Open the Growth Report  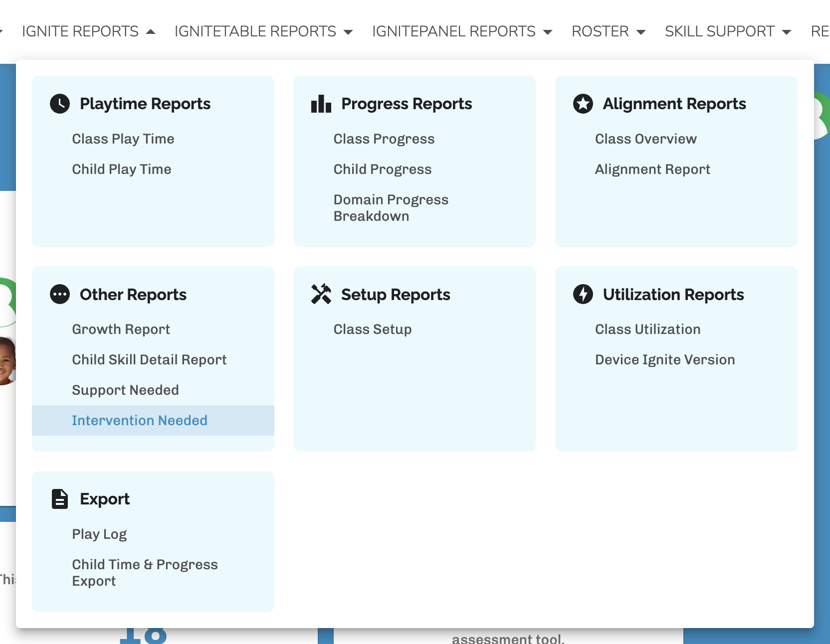pyautogui.click(x=121, y=329)
